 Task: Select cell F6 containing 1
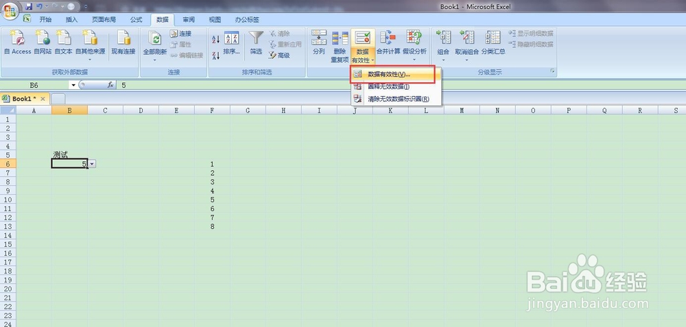click(x=212, y=164)
